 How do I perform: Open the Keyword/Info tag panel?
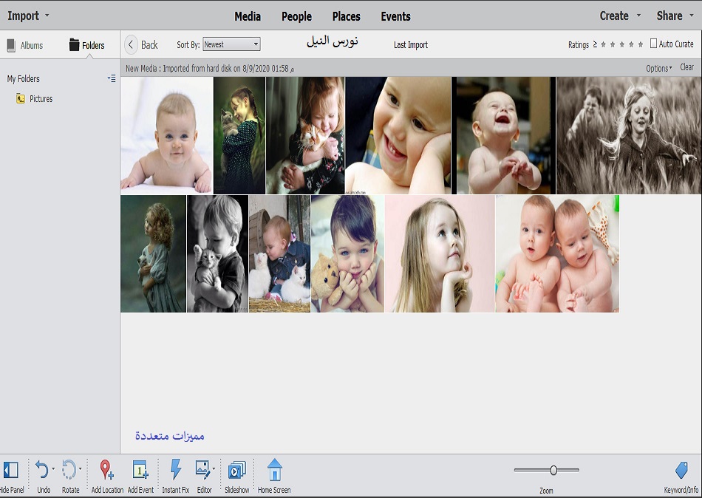click(681, 471)
